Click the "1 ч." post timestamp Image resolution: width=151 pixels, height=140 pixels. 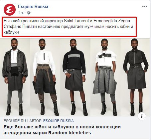coord(21,13)
